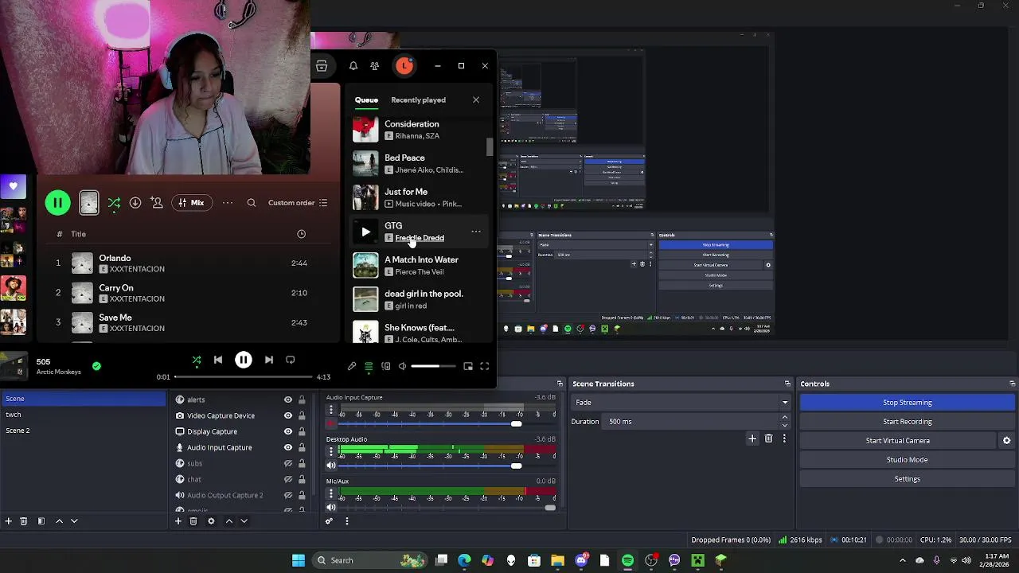Select A Match Into Water queue item
This screenshot has height=573, width=1019.
point(419,265)
